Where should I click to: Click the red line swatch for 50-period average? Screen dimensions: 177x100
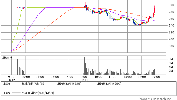[x=92, y=84]
